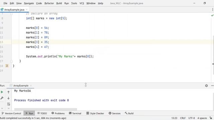Open Run panel settings via the gear icon
The image size is (214, 120).
pos(206,86)
